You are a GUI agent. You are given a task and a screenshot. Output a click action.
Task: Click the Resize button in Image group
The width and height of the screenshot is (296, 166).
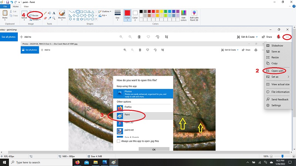(x=34, y=15)
